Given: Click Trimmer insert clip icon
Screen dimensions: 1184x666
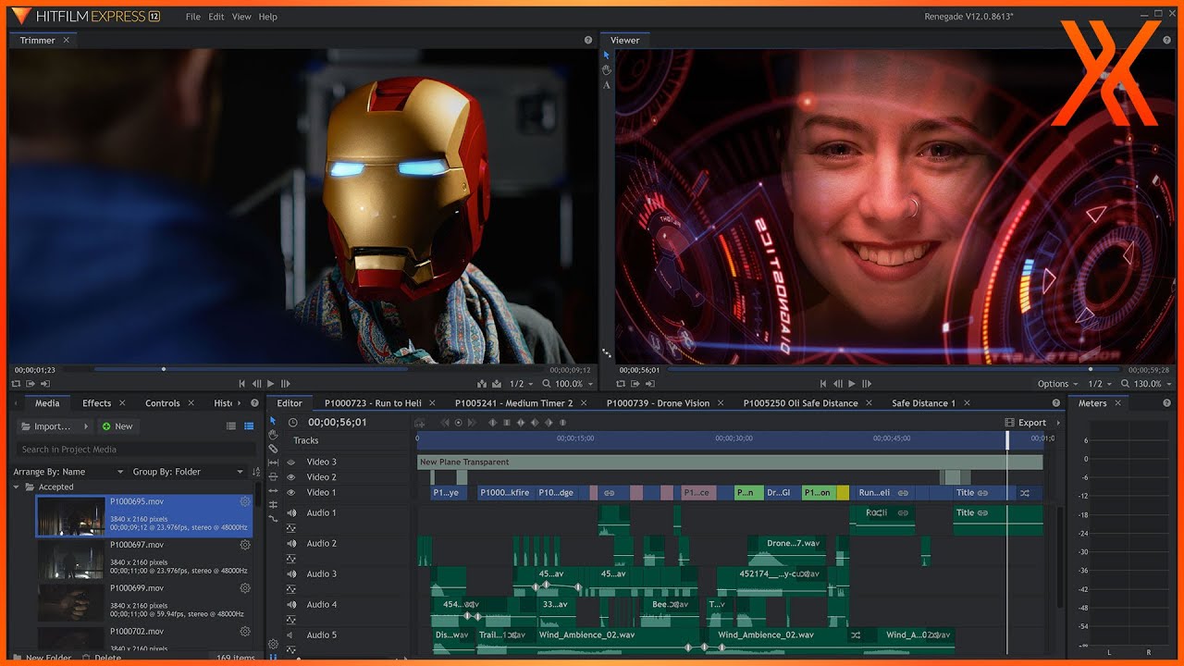Looking at the screenshot, I should (482, 383).
